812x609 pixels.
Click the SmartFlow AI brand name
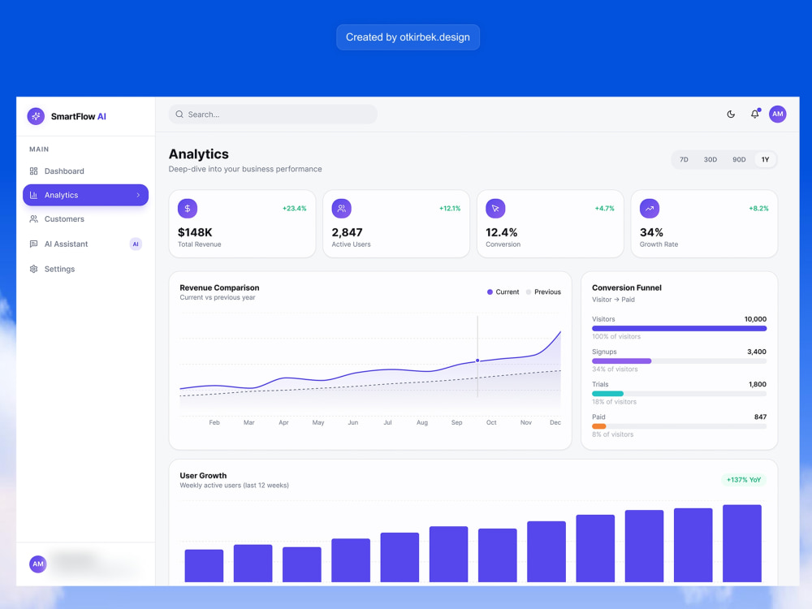[78, 116]
